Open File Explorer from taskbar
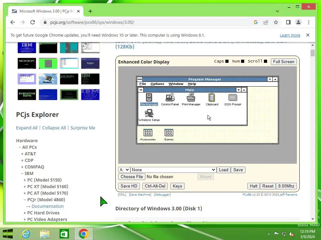 pyautogui.click(x=45, y=234)
